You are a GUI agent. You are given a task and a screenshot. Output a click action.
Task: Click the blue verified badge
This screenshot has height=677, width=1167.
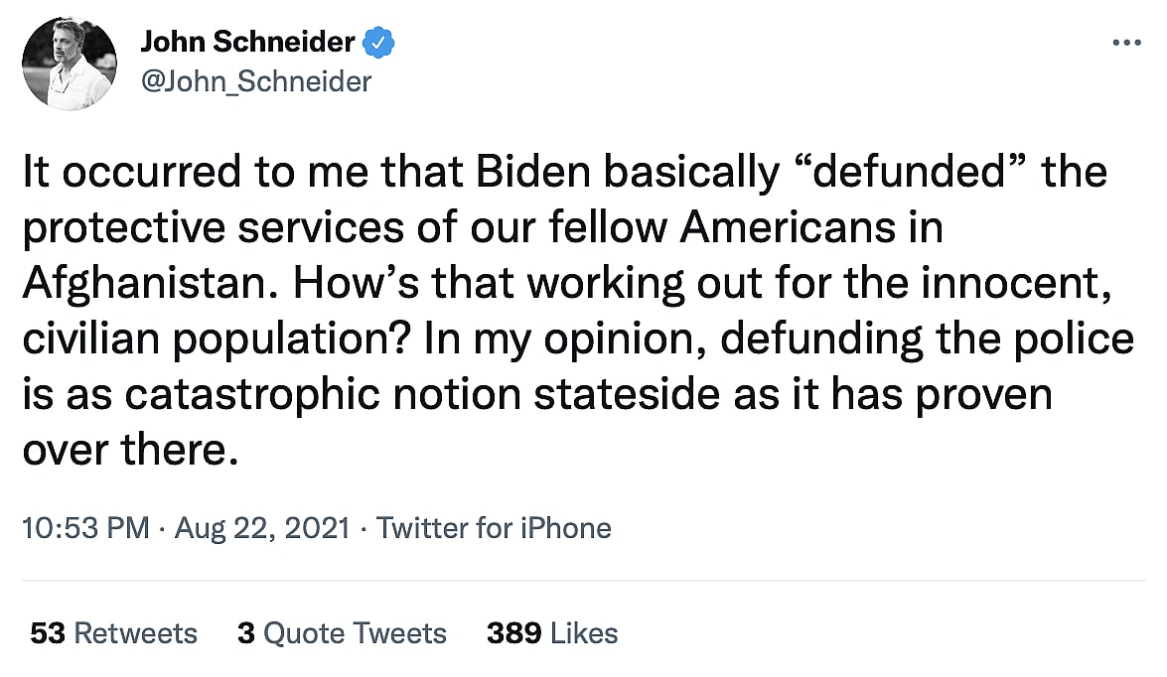pos(379,42)
